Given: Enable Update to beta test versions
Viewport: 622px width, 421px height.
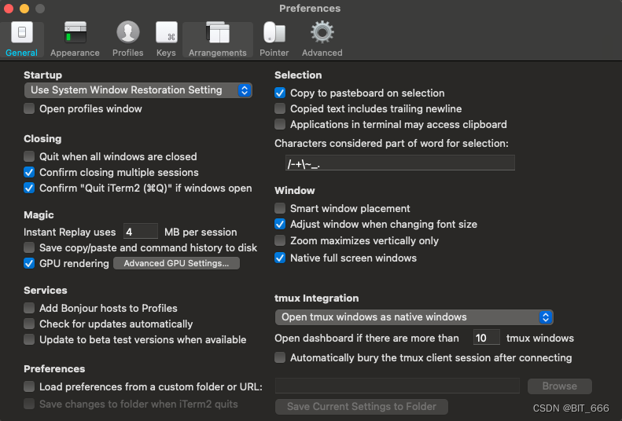Looking at the screenshot, I should pyautogui.click(x=29, y=339).
